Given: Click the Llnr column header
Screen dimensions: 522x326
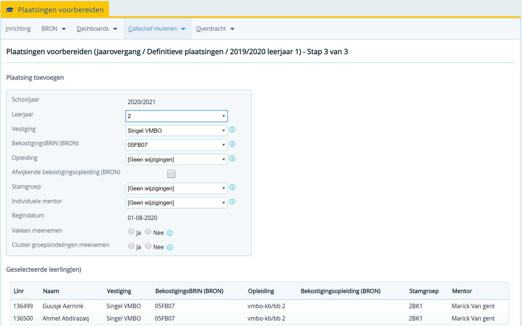Looking at the screenshot, I should tap(19, 291).
